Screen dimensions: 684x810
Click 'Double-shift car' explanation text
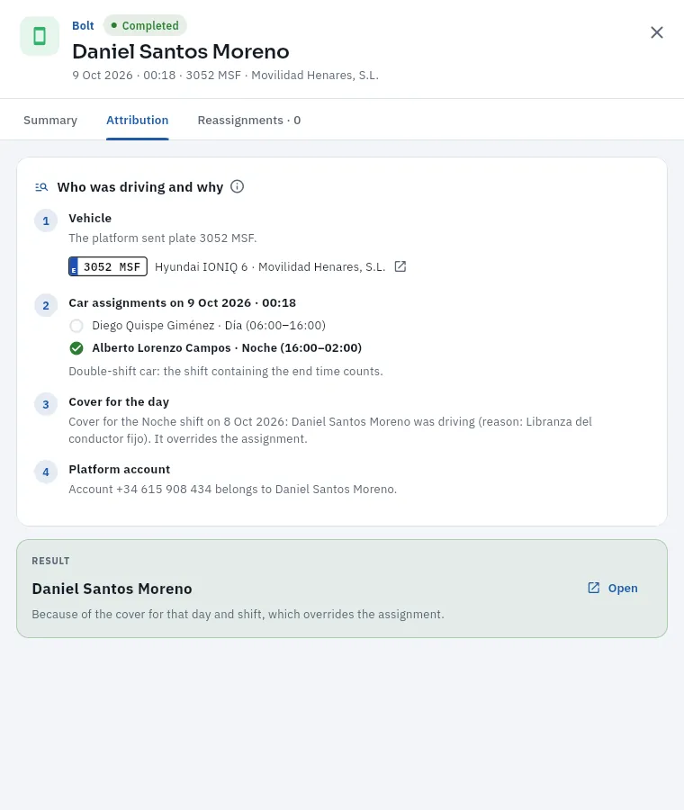(226, 372)
